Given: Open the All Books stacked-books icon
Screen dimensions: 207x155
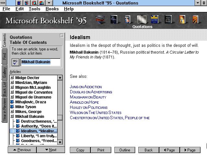Looking at the screenshot, I should tap(100, 20).
